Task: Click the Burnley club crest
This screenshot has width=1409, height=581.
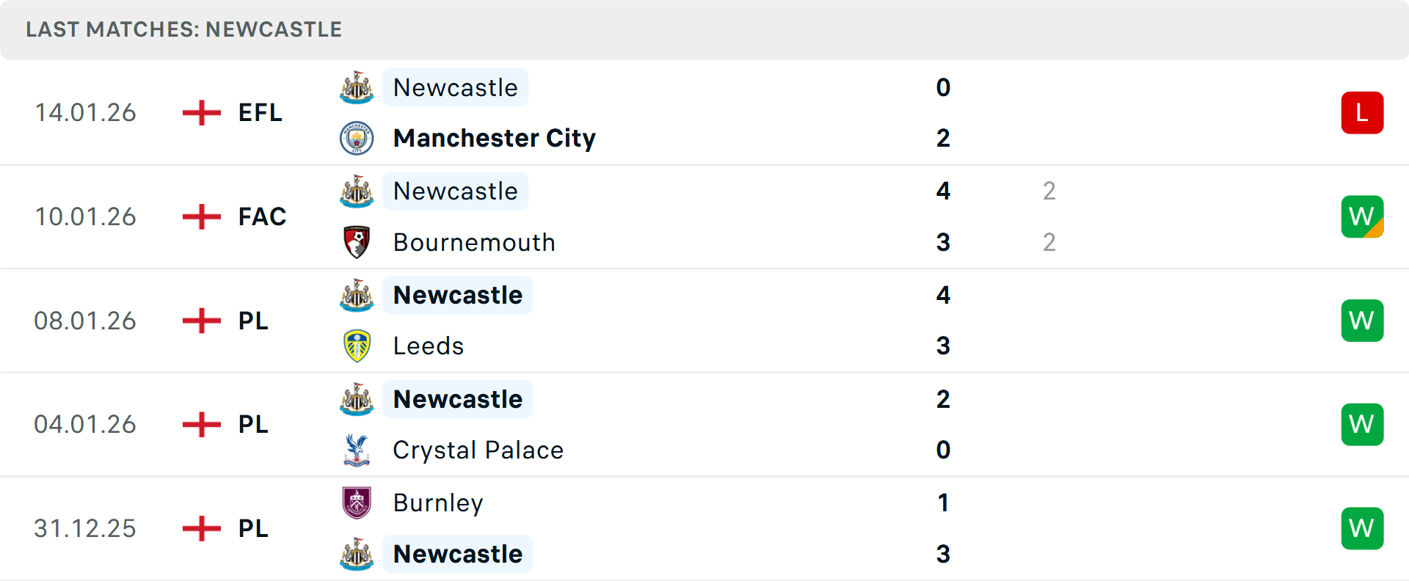Action: 357,503
